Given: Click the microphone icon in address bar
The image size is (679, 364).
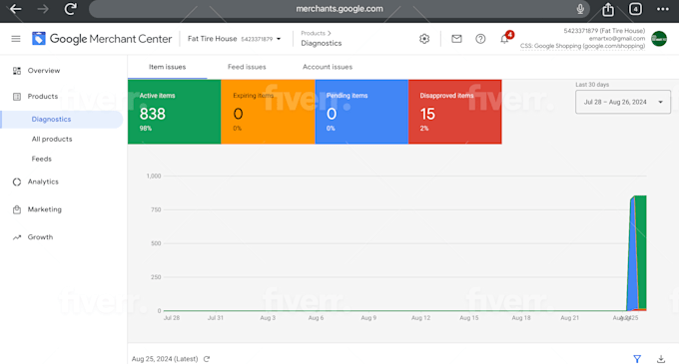Looking at the screenshot, I should (580, 9).
